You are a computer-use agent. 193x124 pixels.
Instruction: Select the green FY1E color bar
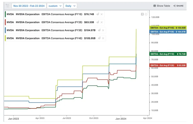(5, 14)
